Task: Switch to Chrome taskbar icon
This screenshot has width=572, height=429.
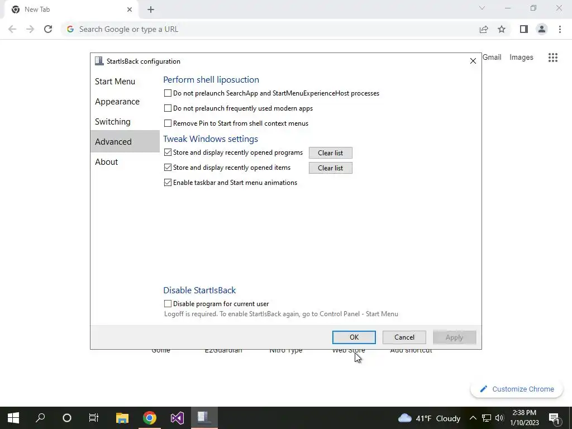Action: pos(150,418)
